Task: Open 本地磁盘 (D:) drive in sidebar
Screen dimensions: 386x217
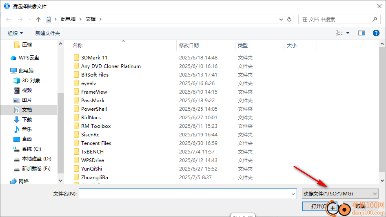Action: click(x=36, y=159)
